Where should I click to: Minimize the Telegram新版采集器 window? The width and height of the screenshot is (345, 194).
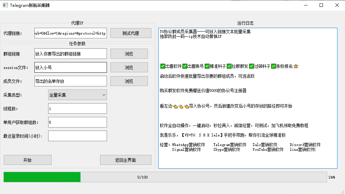[306, 5]
